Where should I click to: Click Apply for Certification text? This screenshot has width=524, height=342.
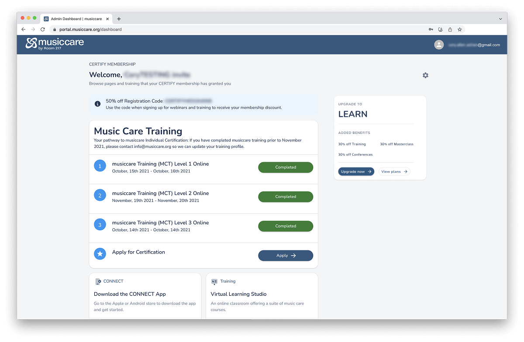(x=138, y=252)
